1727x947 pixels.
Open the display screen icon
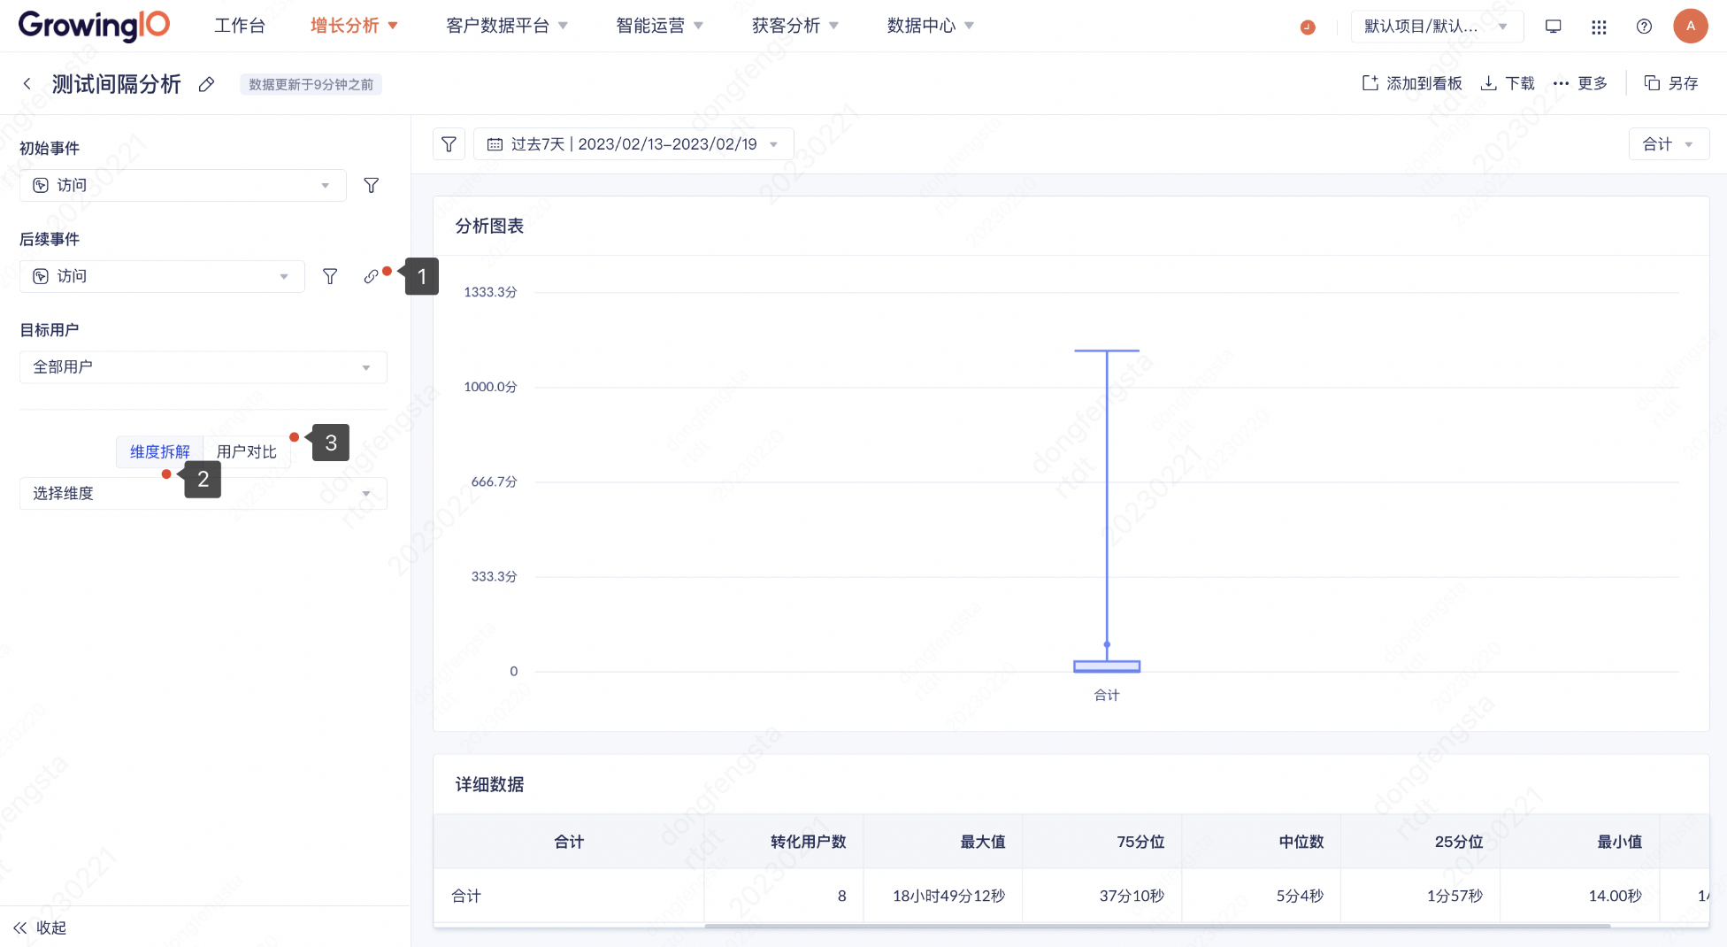click(x=1553, y=27)
